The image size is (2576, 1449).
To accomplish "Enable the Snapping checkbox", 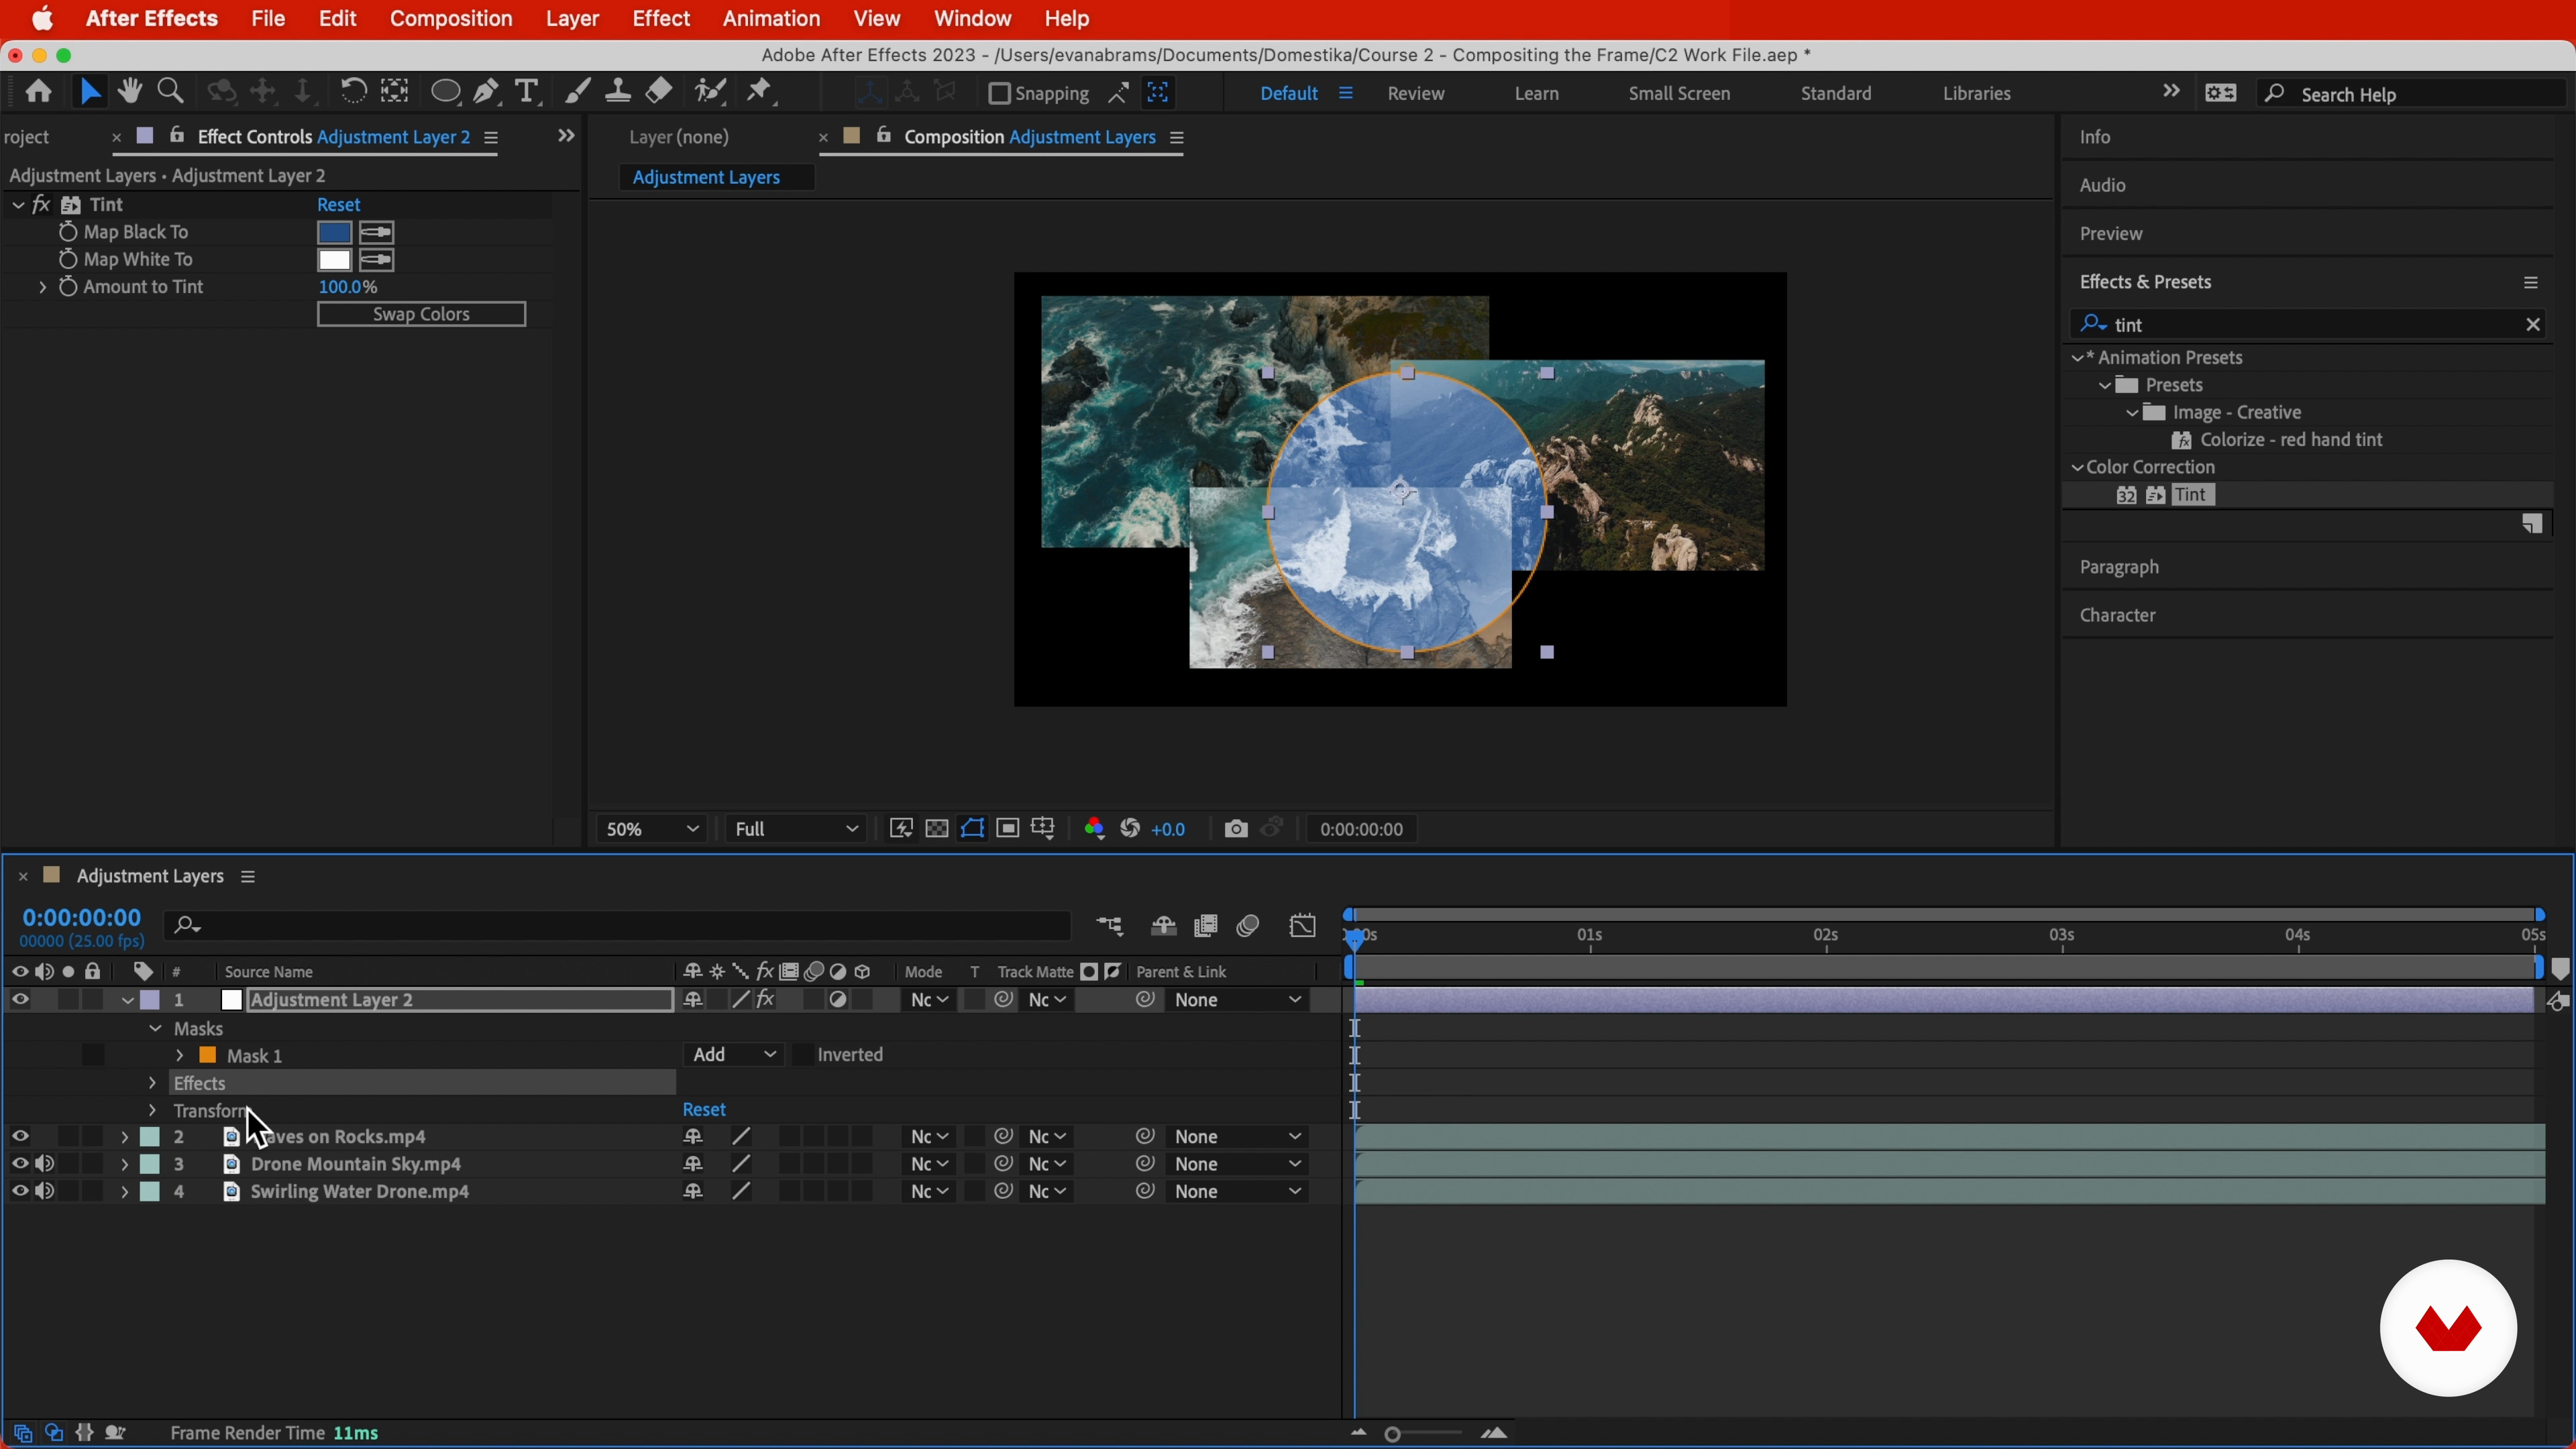I will (x=999, y=93).
